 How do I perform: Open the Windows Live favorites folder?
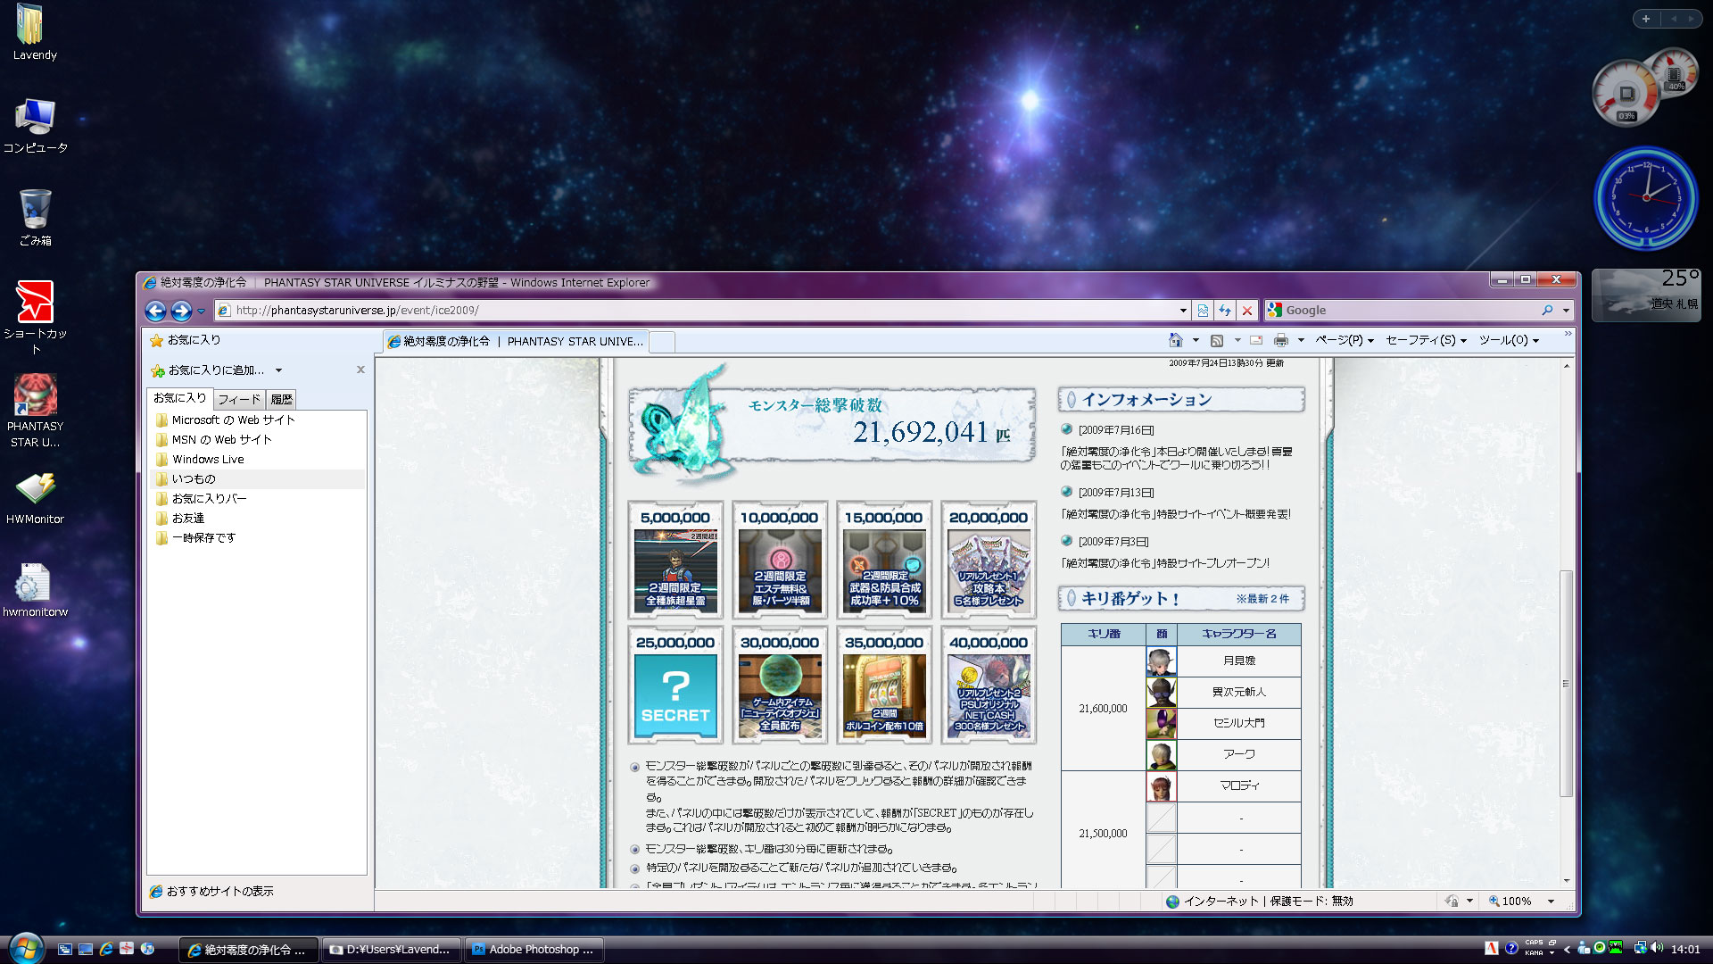(200, 459)
